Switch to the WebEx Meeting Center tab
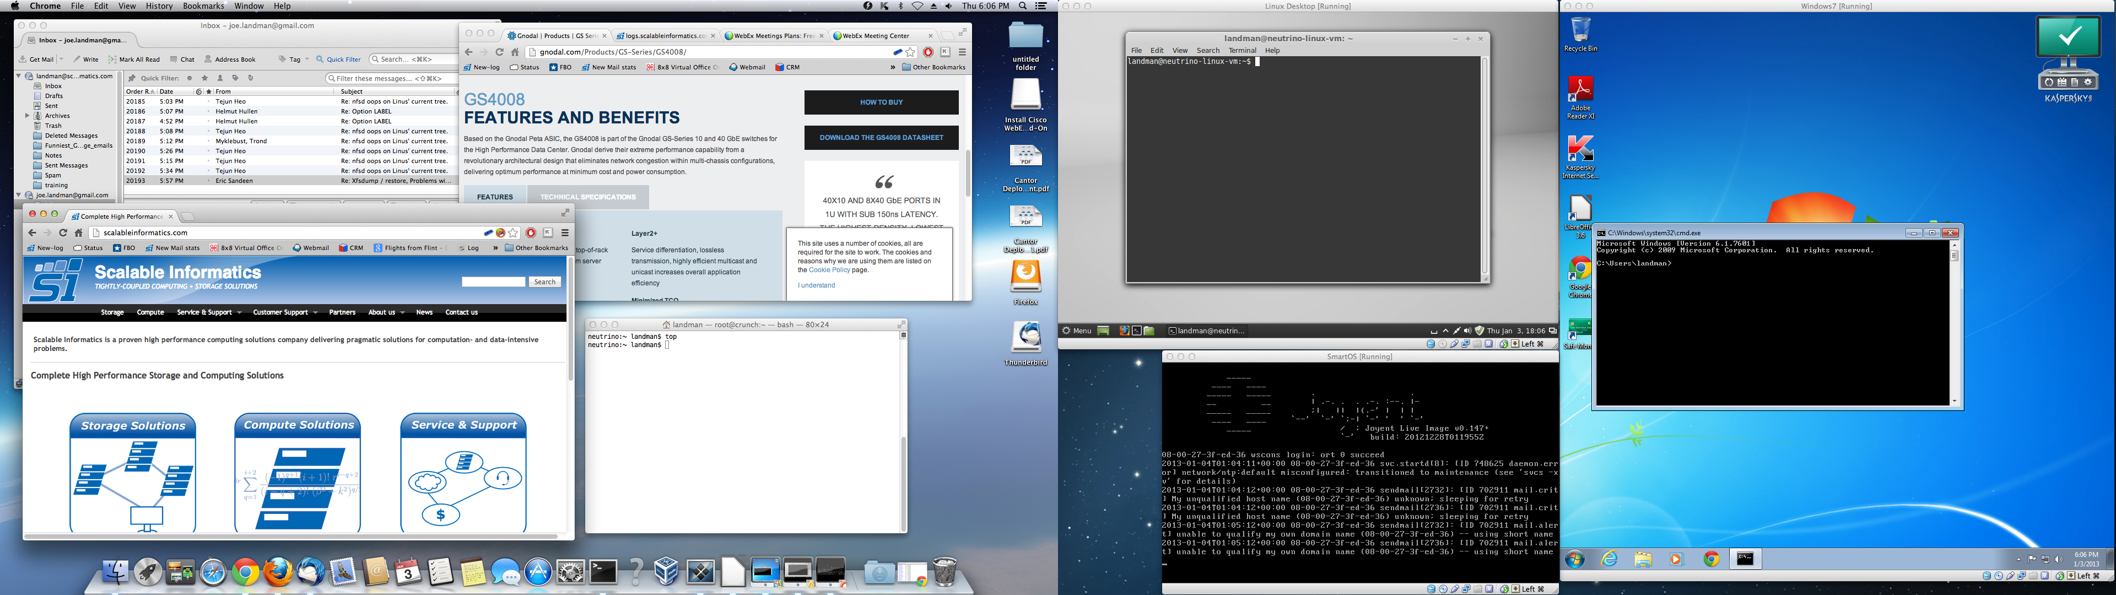 click(x=882, y=35)
